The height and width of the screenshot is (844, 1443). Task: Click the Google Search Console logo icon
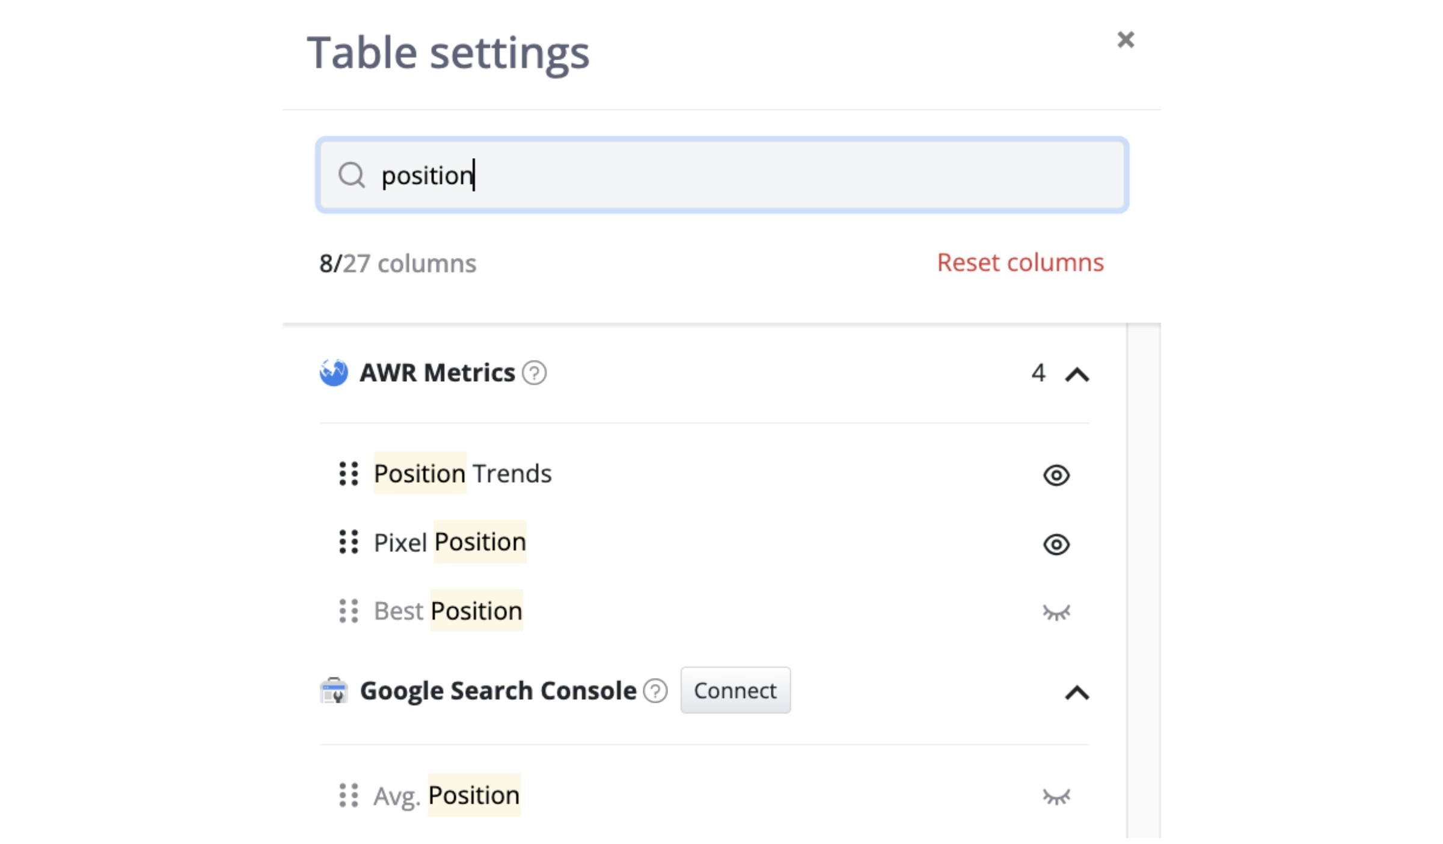pyautogui.click(x=334, y=690)
